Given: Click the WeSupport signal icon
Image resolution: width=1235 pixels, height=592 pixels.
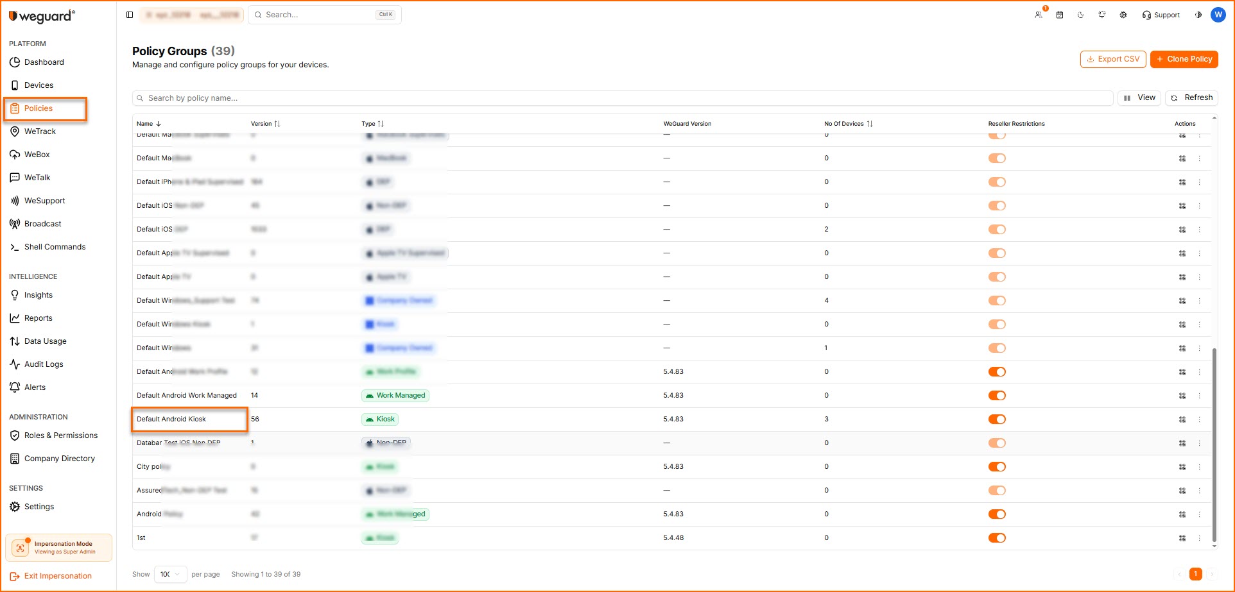Looking at the screenshot, I should (15, 201).
